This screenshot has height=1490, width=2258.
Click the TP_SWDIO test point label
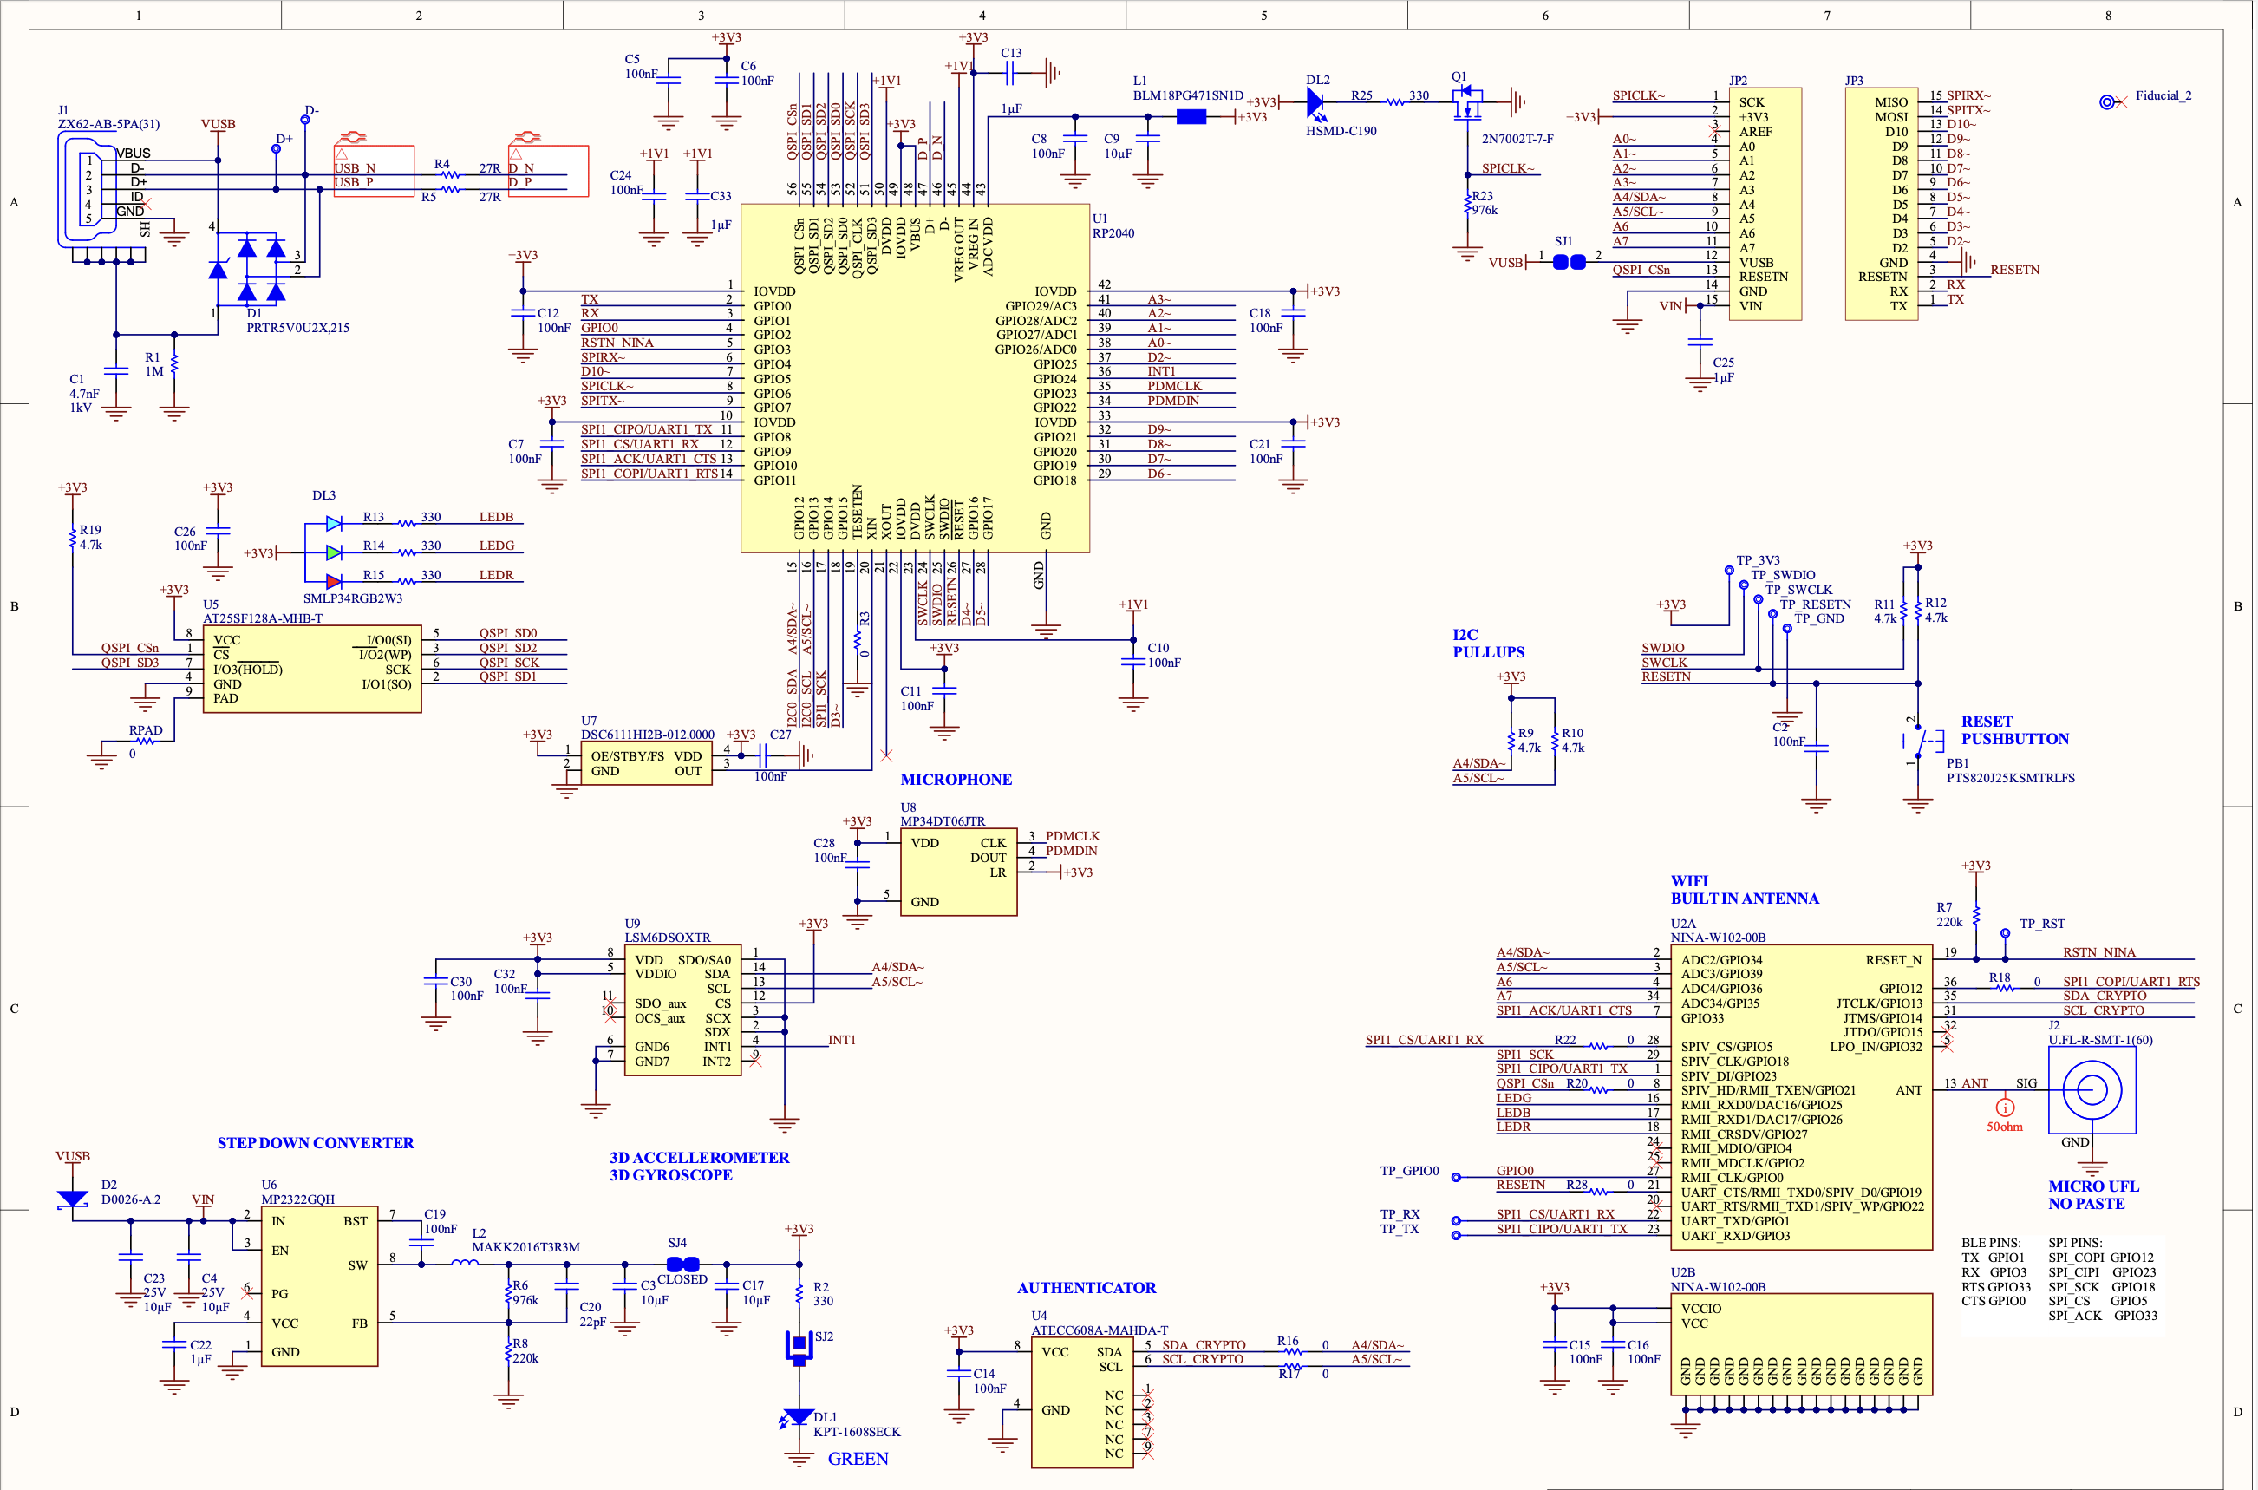pos(1784,576)
